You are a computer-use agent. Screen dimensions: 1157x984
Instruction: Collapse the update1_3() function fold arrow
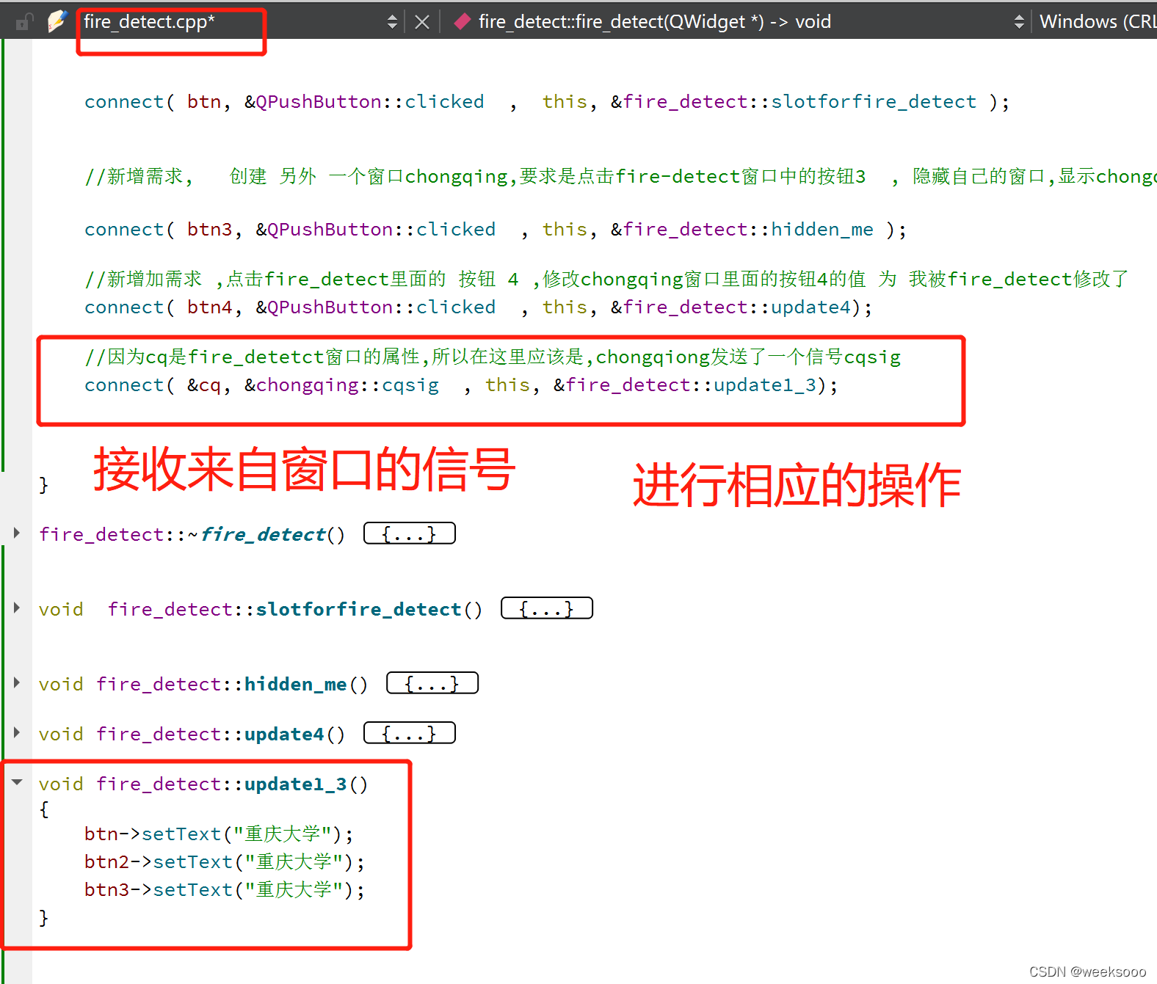[17, 782]
